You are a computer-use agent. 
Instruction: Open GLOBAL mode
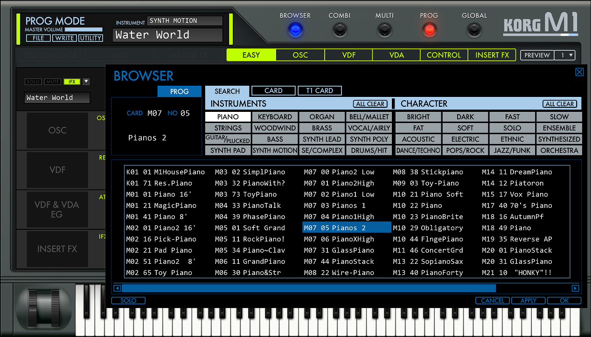[x=474, y=31]
